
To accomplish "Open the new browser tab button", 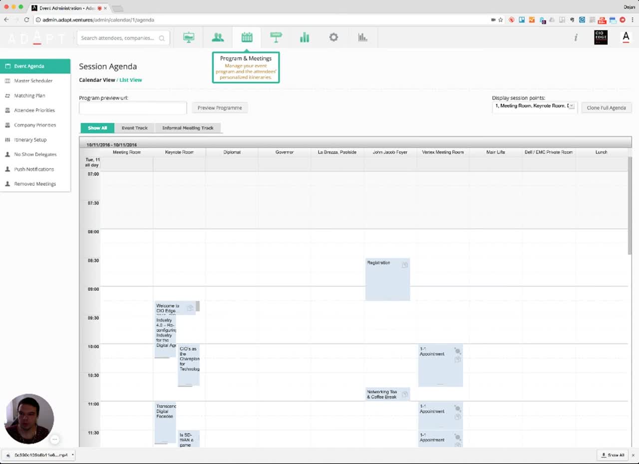I will click(117, 8).
